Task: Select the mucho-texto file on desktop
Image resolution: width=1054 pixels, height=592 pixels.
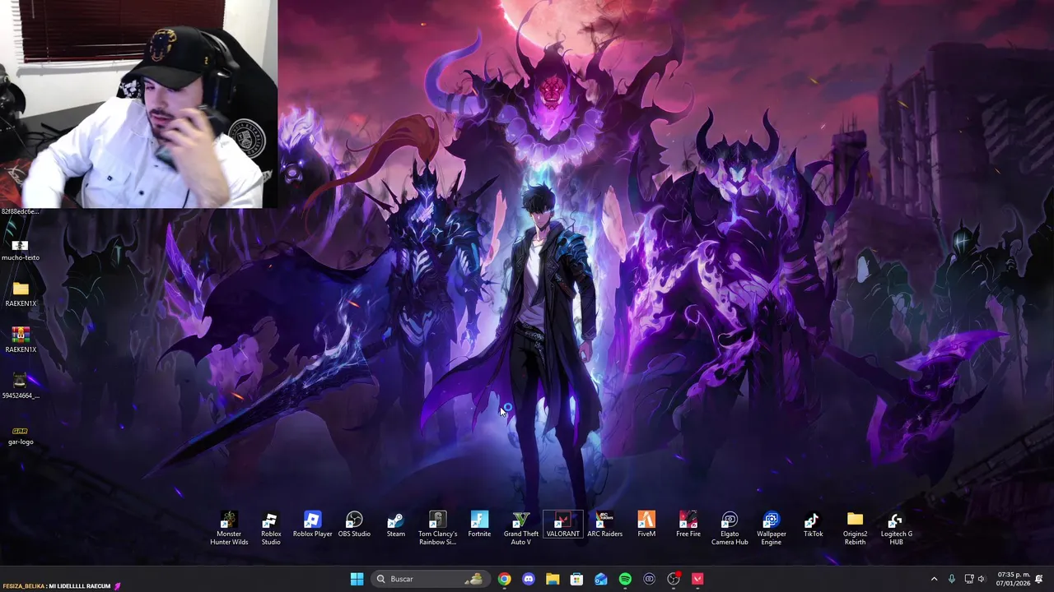Action: [x=21, y=250]
